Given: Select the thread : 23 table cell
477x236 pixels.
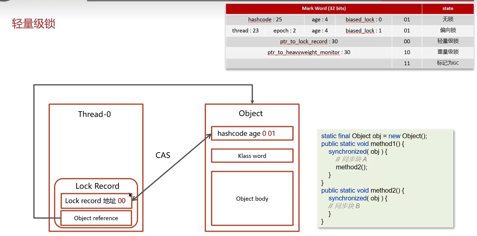Looking at the screenshot, I should point(245,31).
